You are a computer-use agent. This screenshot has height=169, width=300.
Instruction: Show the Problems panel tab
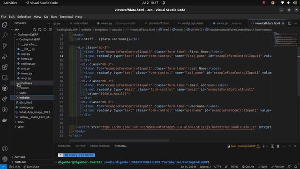point(64,146)
